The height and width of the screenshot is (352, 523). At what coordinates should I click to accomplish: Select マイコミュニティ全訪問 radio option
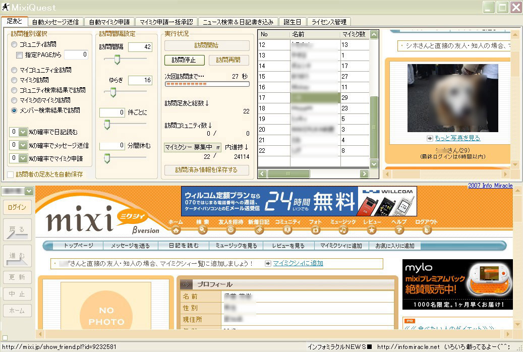point(14,70)
